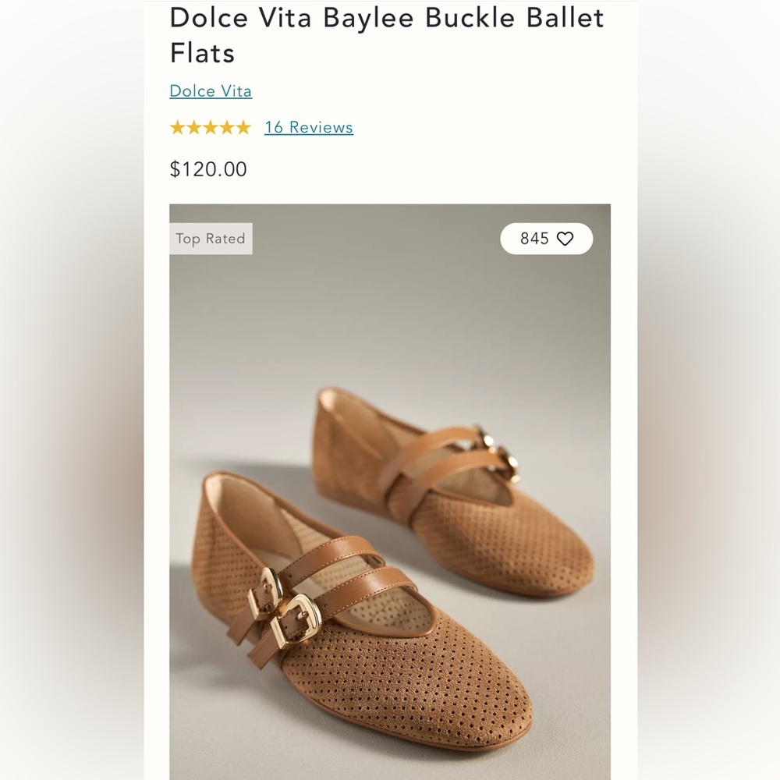
Task: Select the second rating star
Action: 193,127
